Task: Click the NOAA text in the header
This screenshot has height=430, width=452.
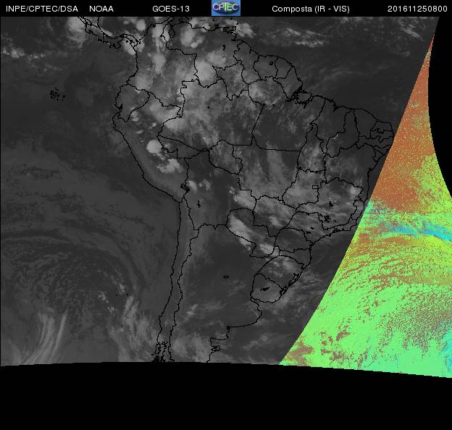Action: pyautogui.click(x=101, y=9)
